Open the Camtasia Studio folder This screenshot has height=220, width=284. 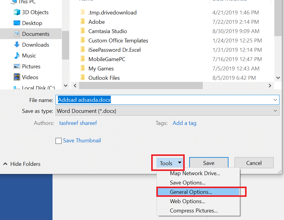click(x=108, y=31)
